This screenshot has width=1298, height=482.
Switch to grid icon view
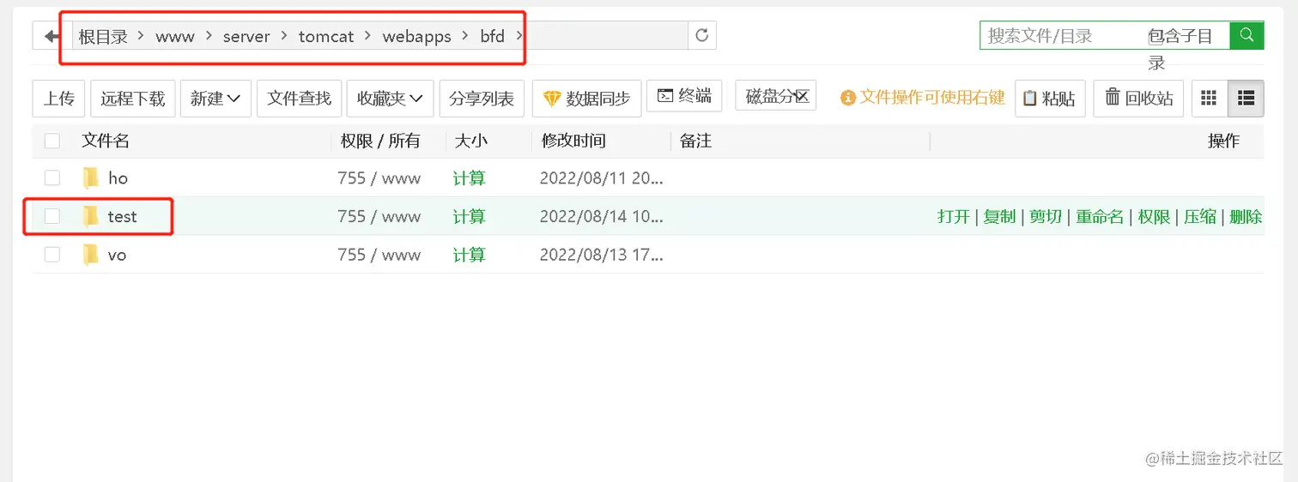1209,99
